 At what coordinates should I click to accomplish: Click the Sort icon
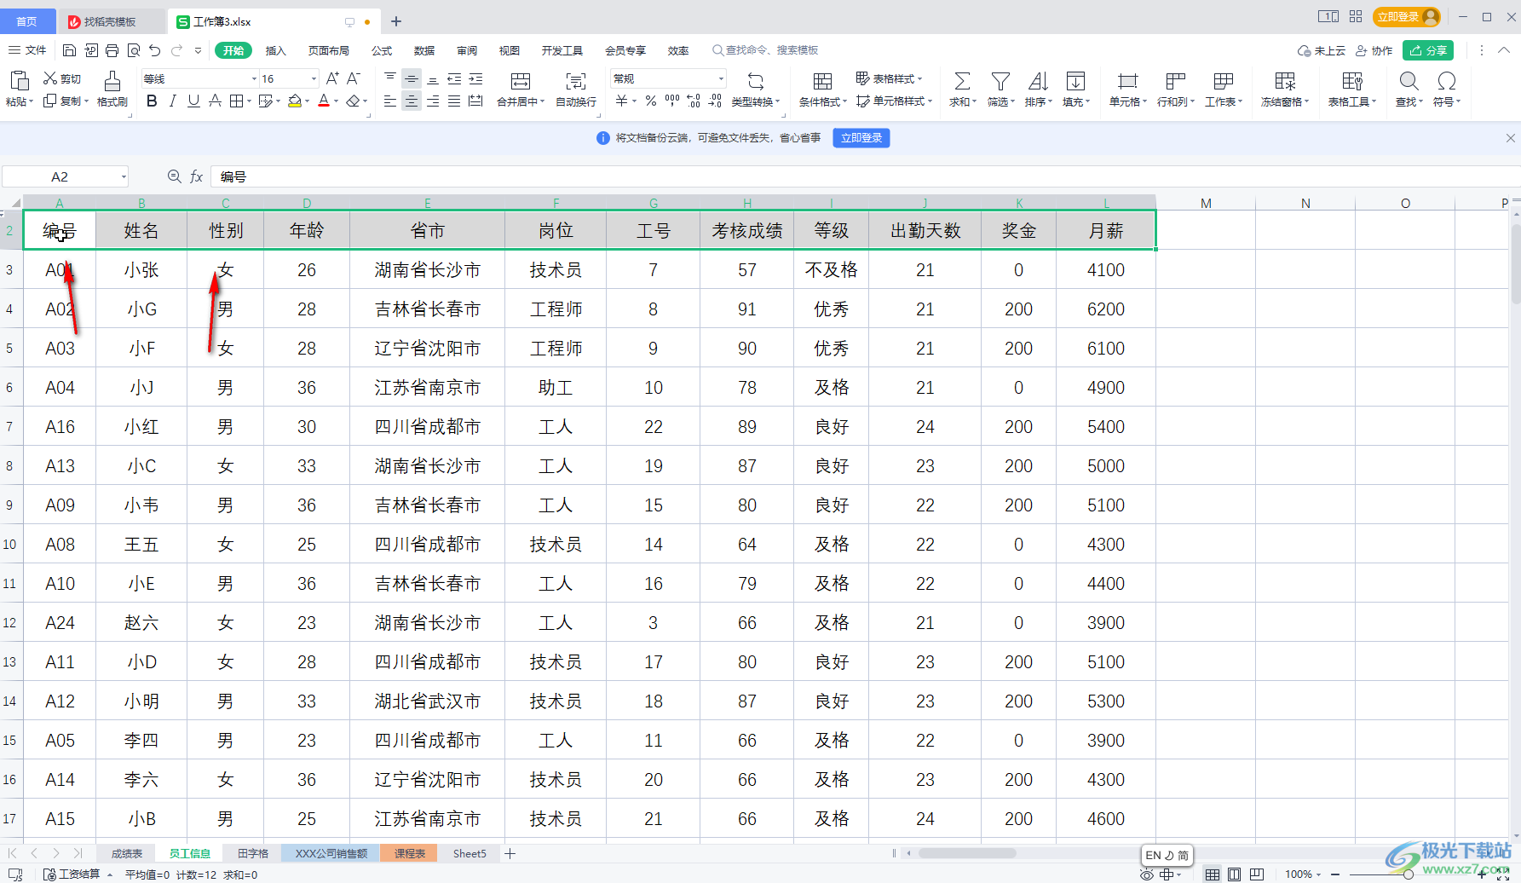1038,81
